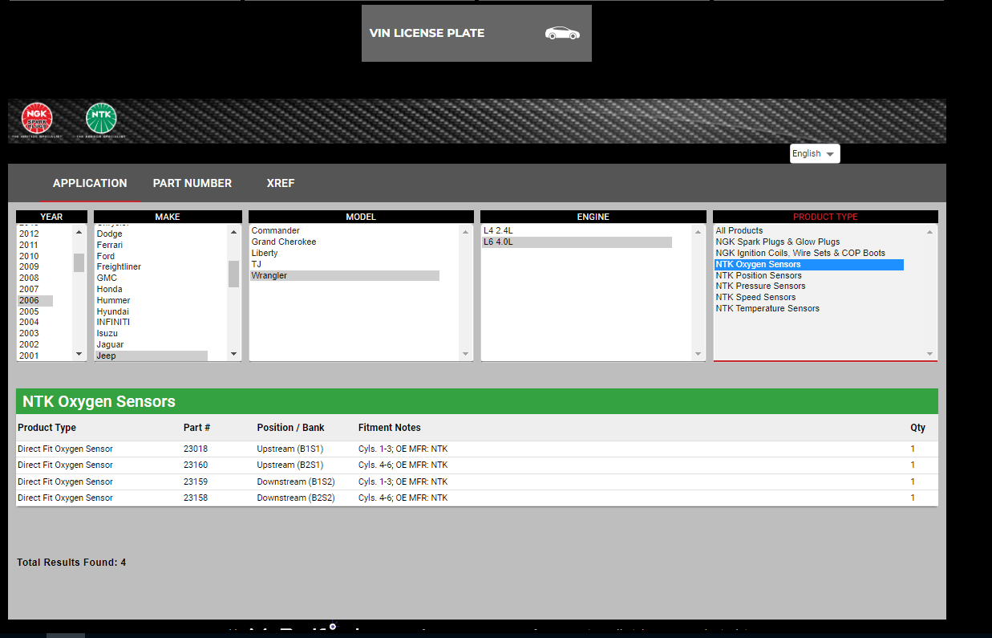Open the XREF tab
The width and height of the screenshot is (992, 638).
click(x=281, y=183)
